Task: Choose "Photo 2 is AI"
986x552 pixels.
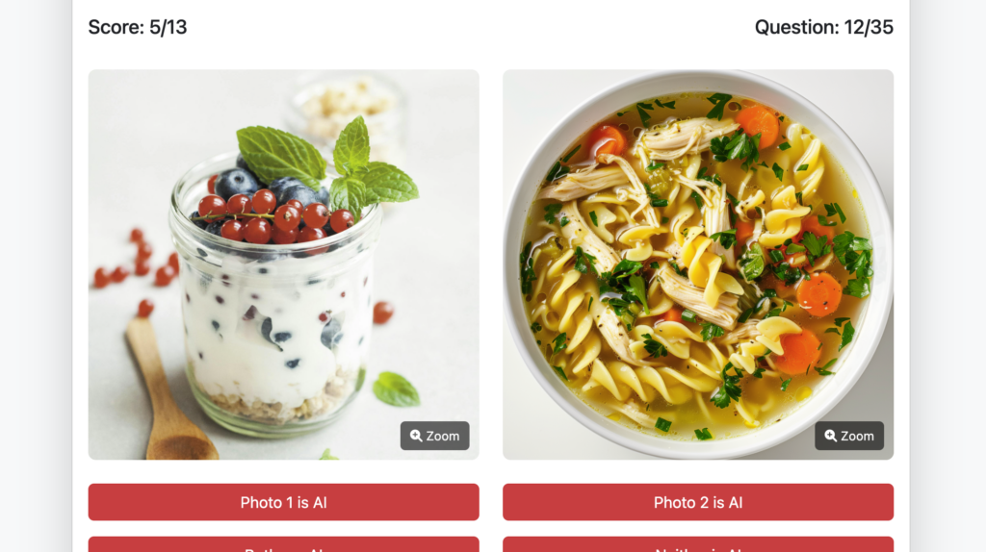Action: [x=698, y=502]
